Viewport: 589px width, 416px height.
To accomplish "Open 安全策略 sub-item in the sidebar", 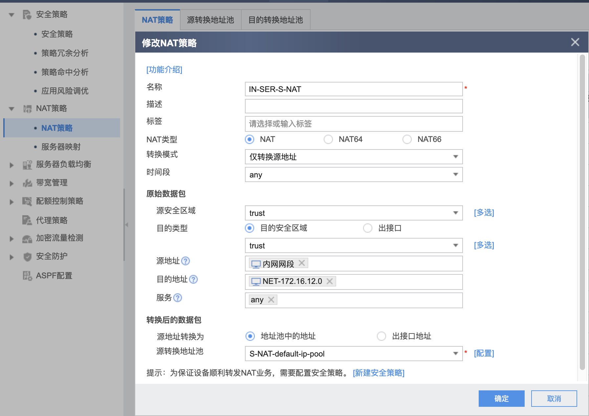I will (x=57, y=34).
